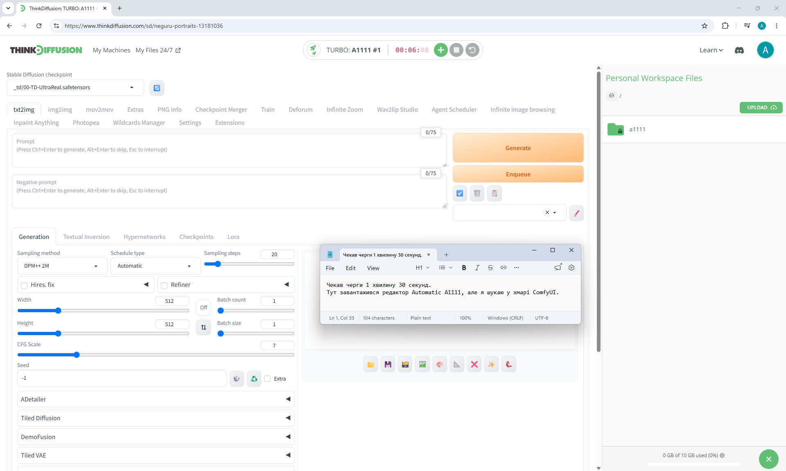Screen dimensions: 786x471
Task: Click the Bold icon in Notepad
Action: point(464,268)
